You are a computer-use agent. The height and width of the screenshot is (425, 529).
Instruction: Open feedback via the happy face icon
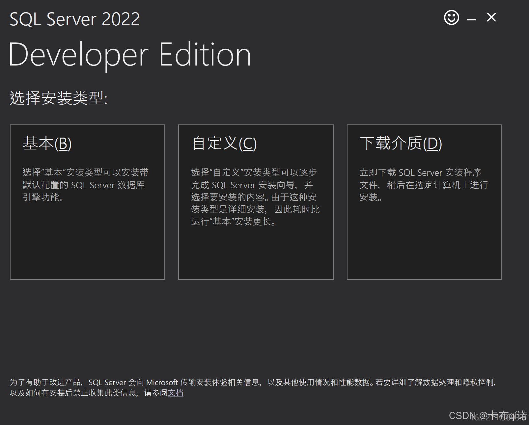tap(451, 18)
